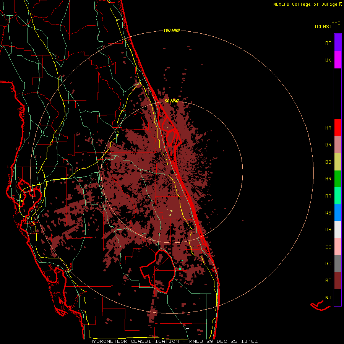Click the ND legend label
The image size is (344, 344).
click(x=328, y=298)
